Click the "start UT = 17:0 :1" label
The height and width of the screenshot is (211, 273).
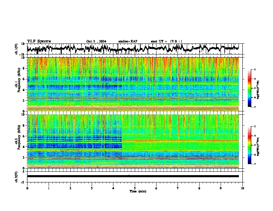tap(166, 41)
